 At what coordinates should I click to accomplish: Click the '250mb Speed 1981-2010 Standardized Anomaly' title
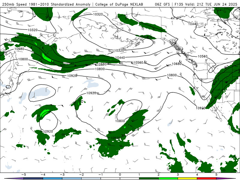[x=46, y=4]
